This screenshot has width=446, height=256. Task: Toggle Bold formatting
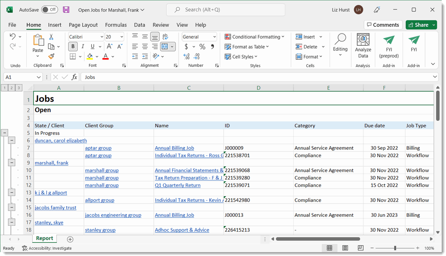click(x=73, y=46)
